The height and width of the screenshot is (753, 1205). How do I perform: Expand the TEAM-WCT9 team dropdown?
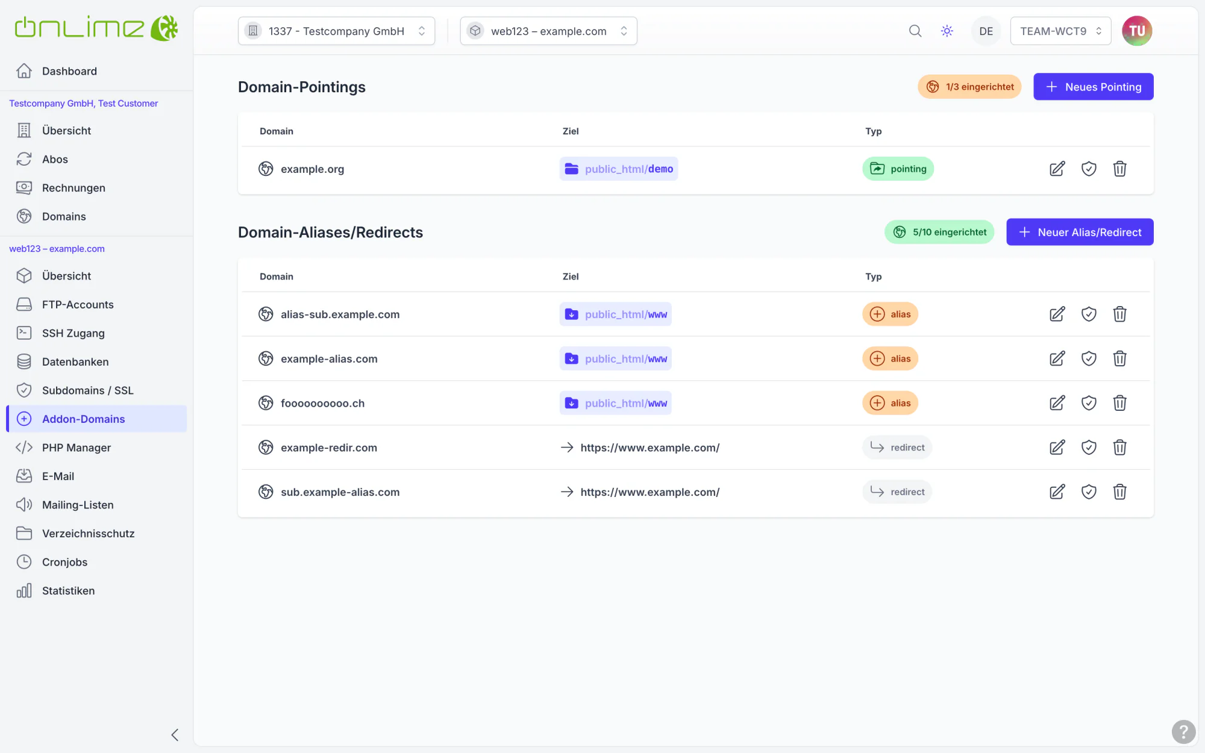tap(1060, 31)
